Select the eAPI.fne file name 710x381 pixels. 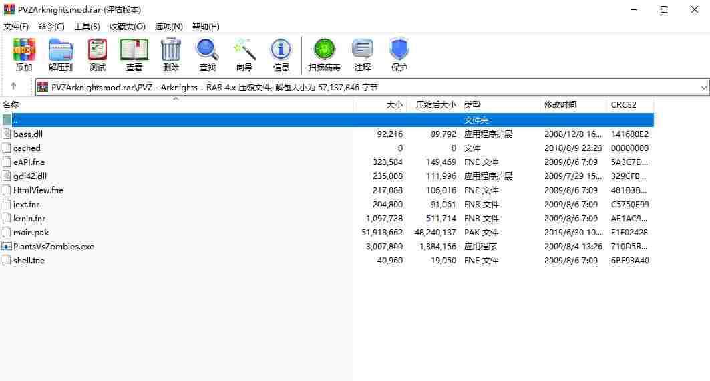point(29,162)
